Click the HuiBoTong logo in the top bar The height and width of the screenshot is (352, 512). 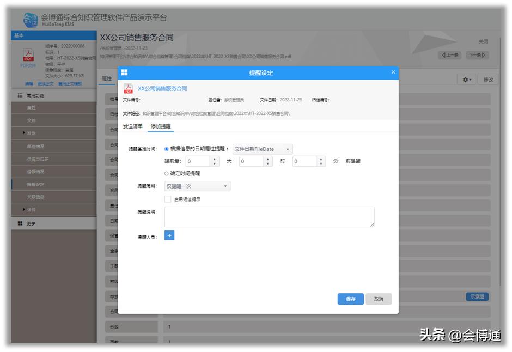tap(28, 17)
